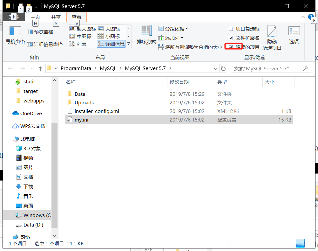Click the search magnifier icon
Screen dimensions: 318x251
click(305, 69)
